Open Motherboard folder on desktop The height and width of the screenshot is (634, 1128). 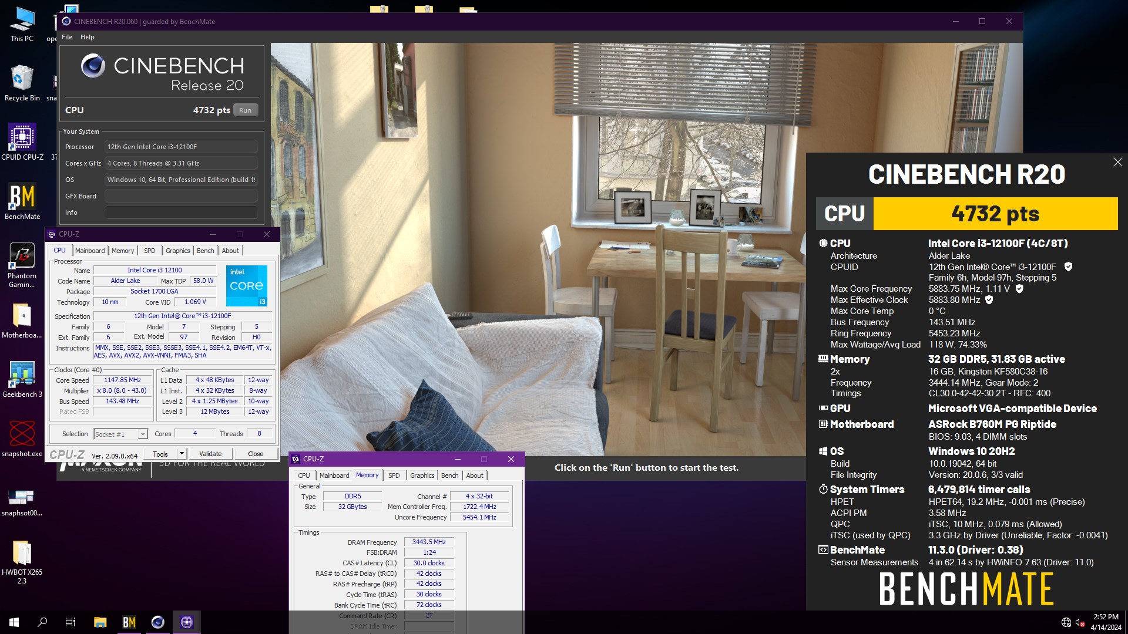[x=22, y=321]
